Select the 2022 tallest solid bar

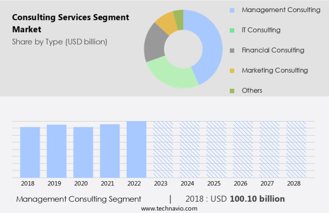point(136,149)
